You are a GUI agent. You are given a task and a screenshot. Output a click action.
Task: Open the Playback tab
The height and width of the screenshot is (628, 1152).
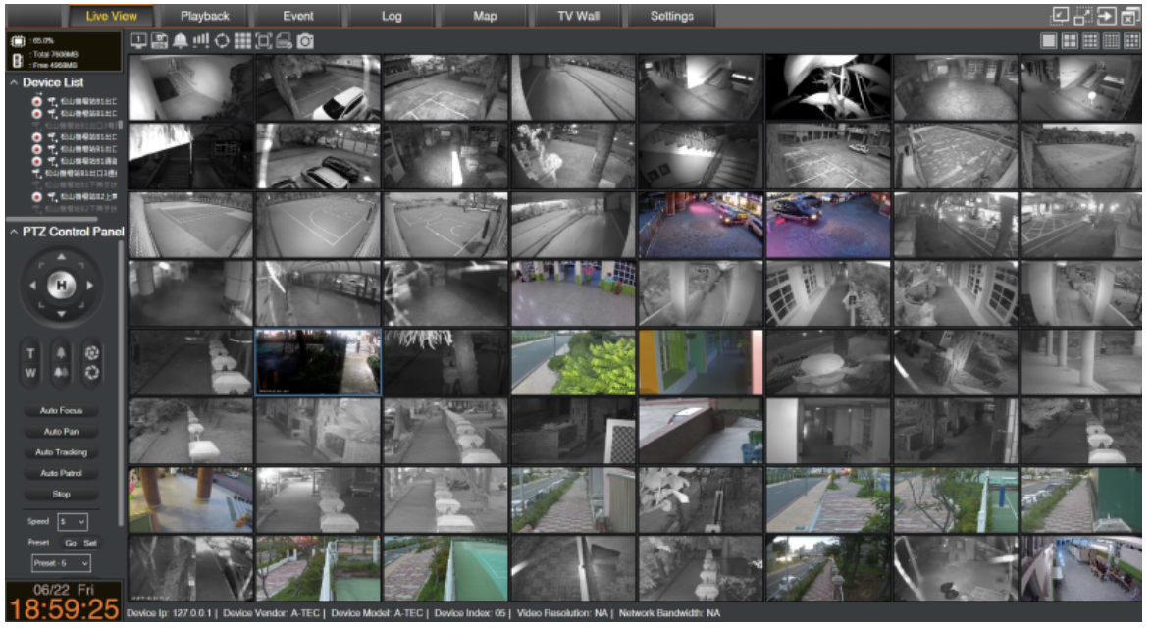pyautogui.click(x=205, y=16)
